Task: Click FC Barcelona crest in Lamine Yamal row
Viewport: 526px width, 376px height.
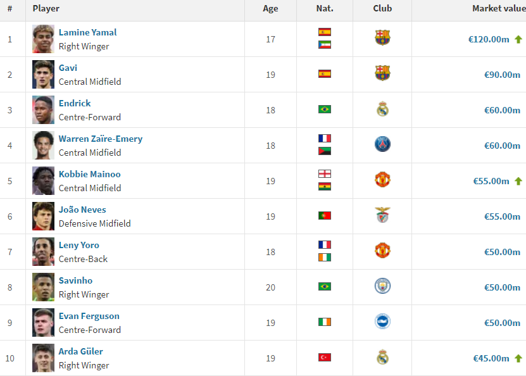Action: (382, 38)
